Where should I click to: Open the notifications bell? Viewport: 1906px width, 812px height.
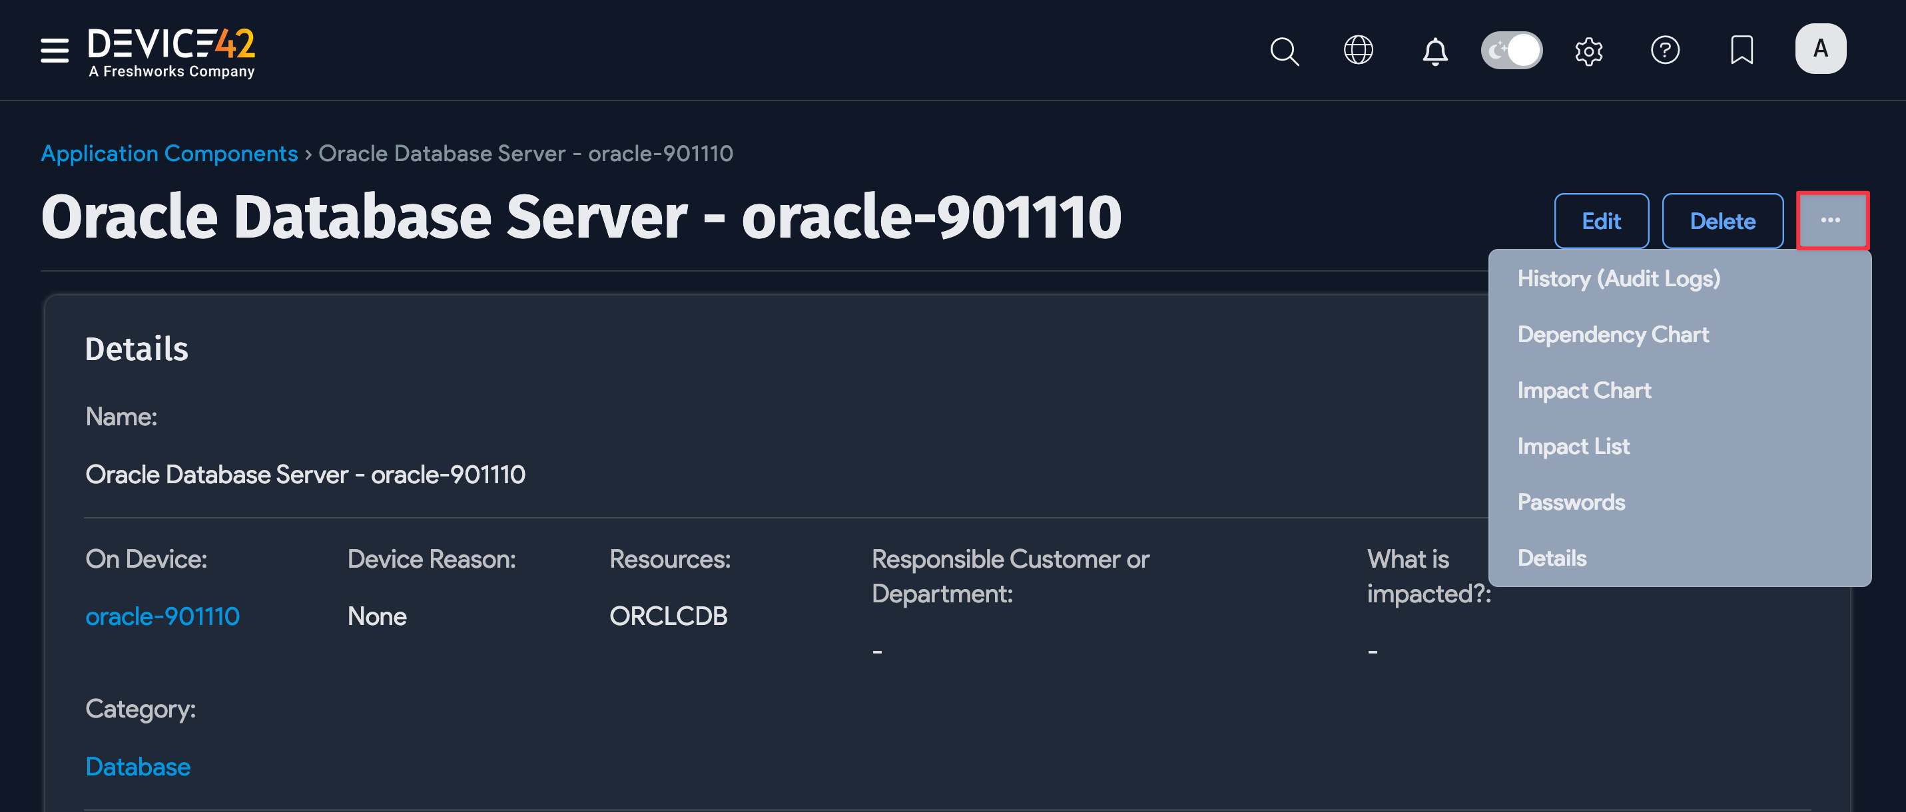point(1434,51)
